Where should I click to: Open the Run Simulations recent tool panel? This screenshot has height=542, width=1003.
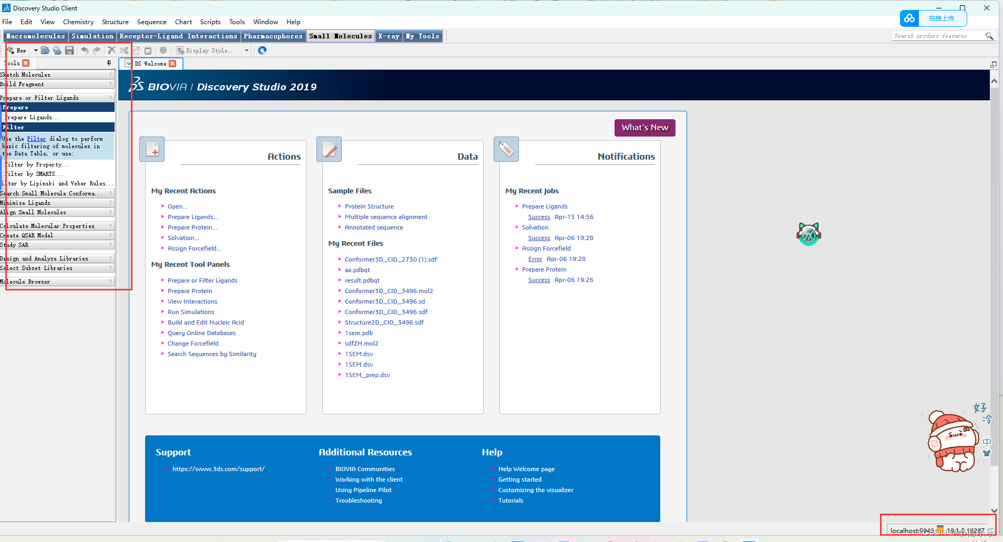[191, 312]
